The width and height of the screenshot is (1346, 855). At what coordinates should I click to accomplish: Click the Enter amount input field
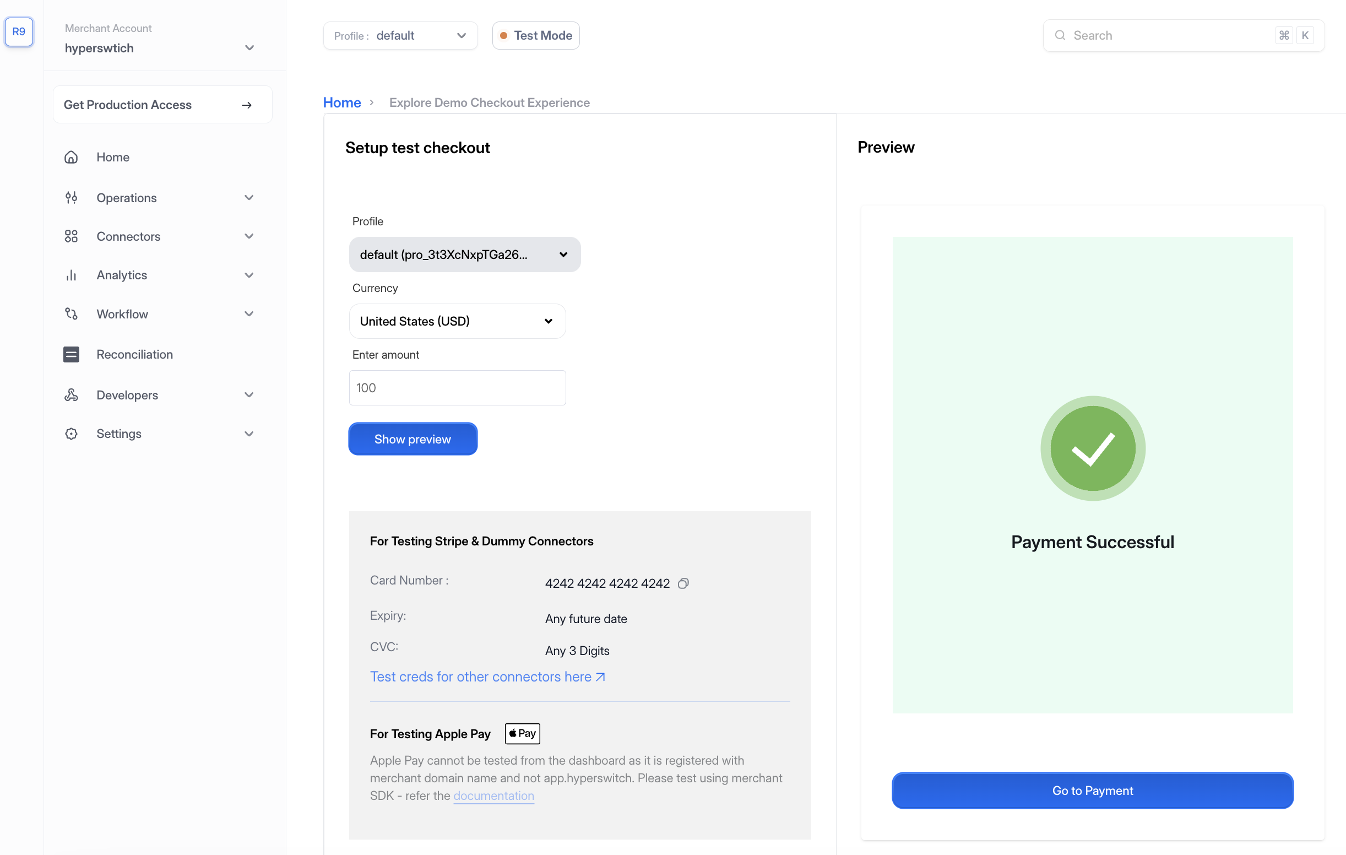457,387
